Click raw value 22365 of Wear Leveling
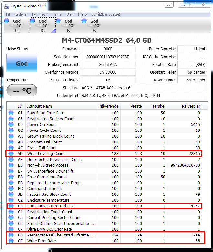213x252 pixels. [194, 154]
